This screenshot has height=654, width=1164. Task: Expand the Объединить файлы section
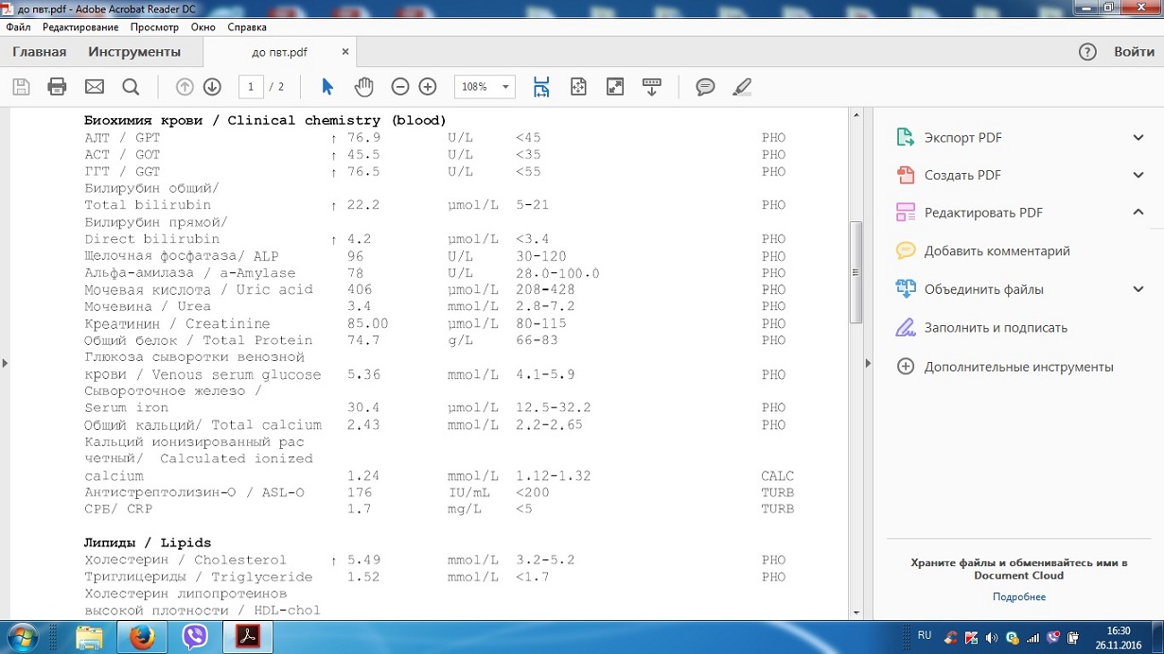point(1138,289)
